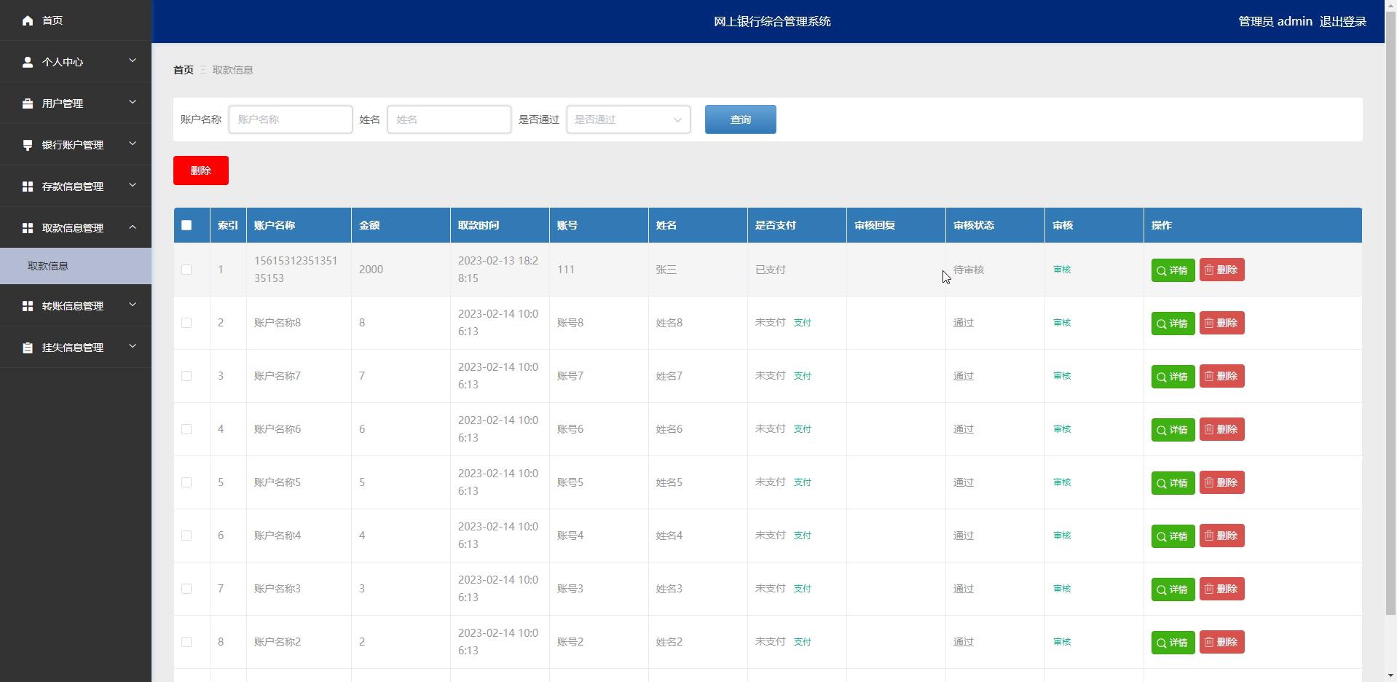
Task: Open 详情 for 账户名称8 row
Action: tap(1173, 324)
